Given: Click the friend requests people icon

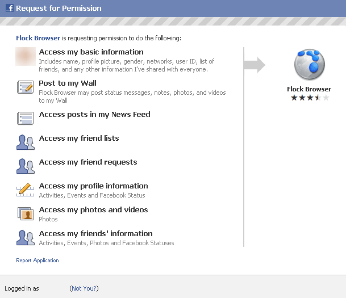Looking at the screenshot, I should pyautogui.click(x=26, y=166).
